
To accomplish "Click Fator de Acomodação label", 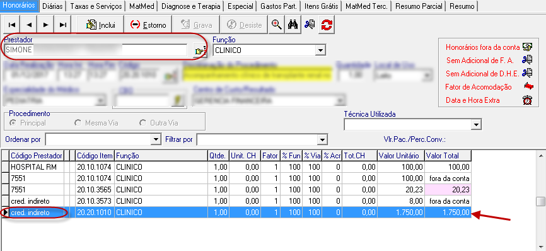I will point(479,87).
